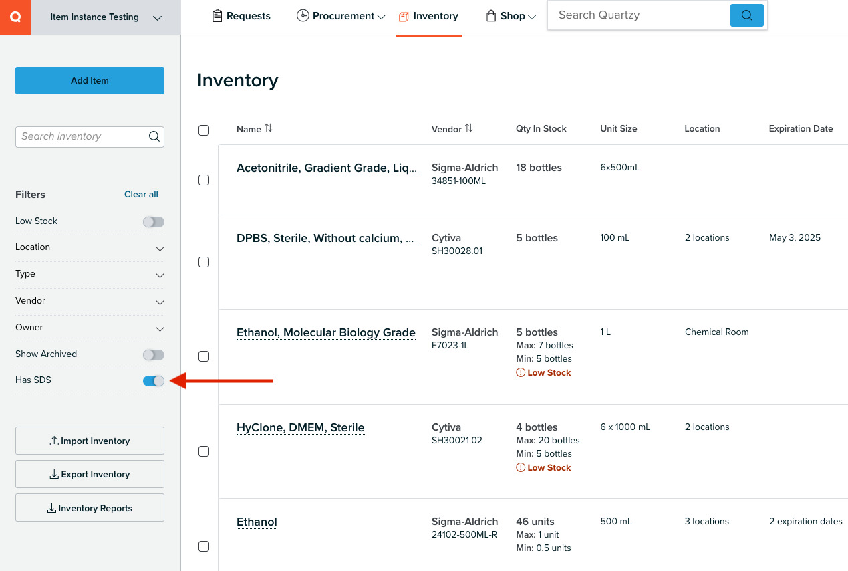Click the magnifier in Search inventory box
The width and height of the screenshot is (848, 571).
pos(154,136)
